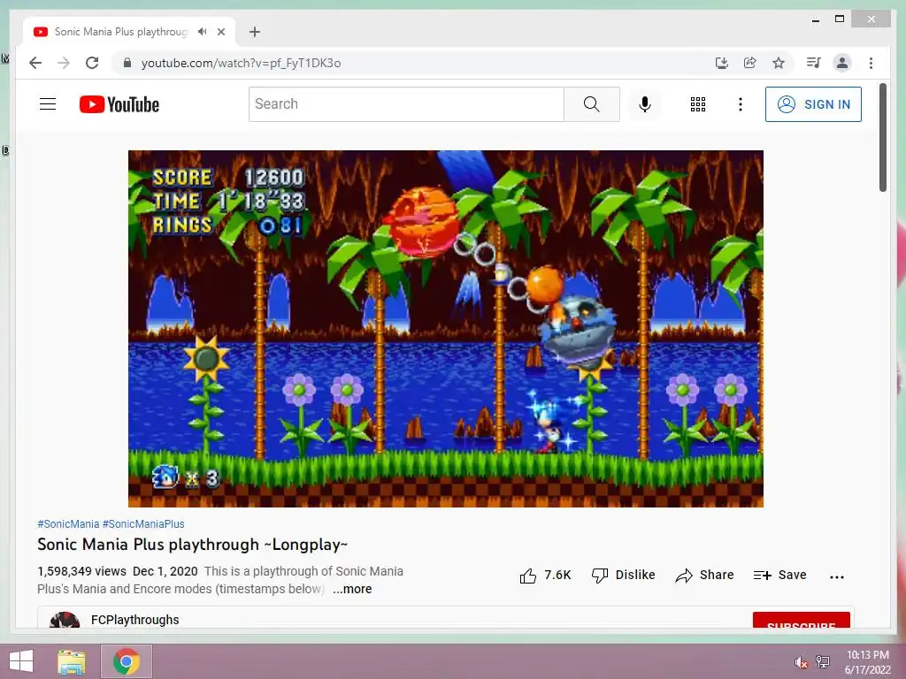Click the Share button under video

[705, 575]
